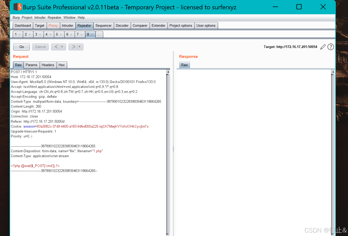This screenshot has height=236, width=348.
Task: Open the Help menu
Action: click(81, 18)
